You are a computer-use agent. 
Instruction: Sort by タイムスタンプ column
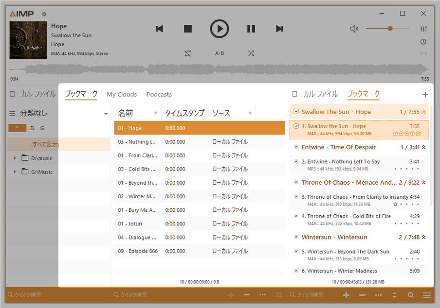(184, 113)
